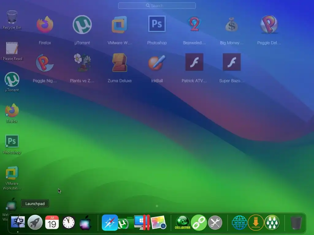Open the wrench and screwdriver tools dock icon
The height and width of the screenshot is (235, 314).
[215, 222]
